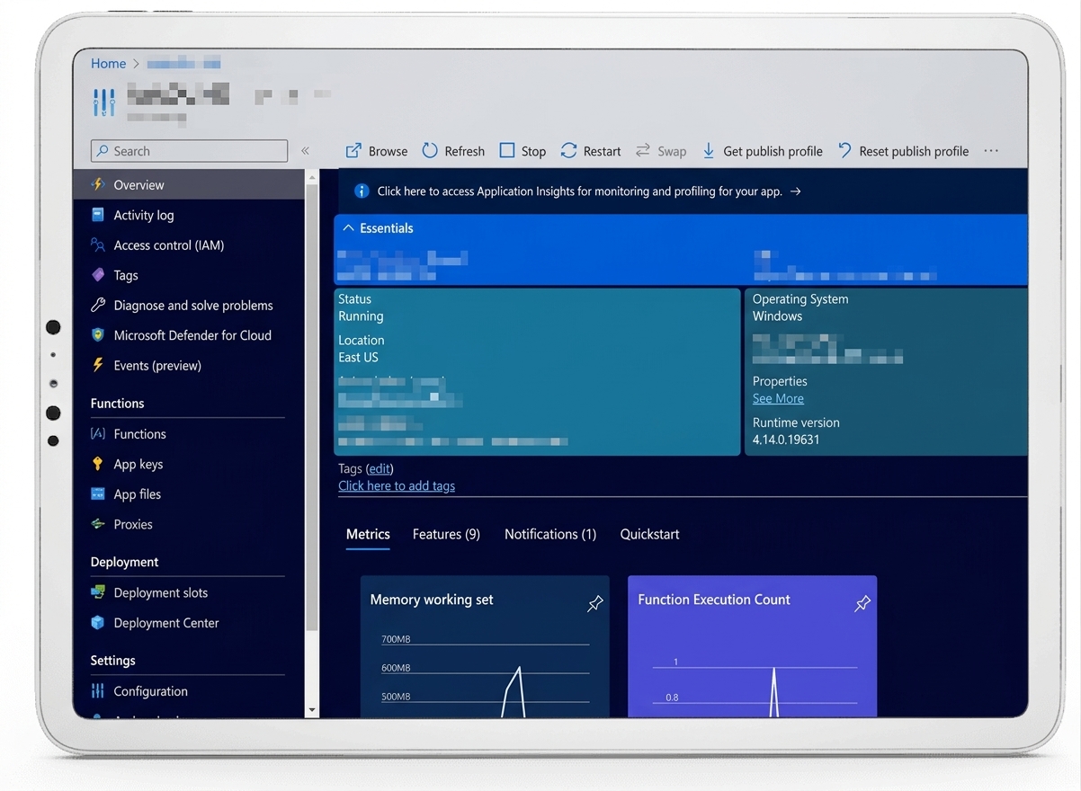Click the purple Tags icon

[x=98, y=275]
